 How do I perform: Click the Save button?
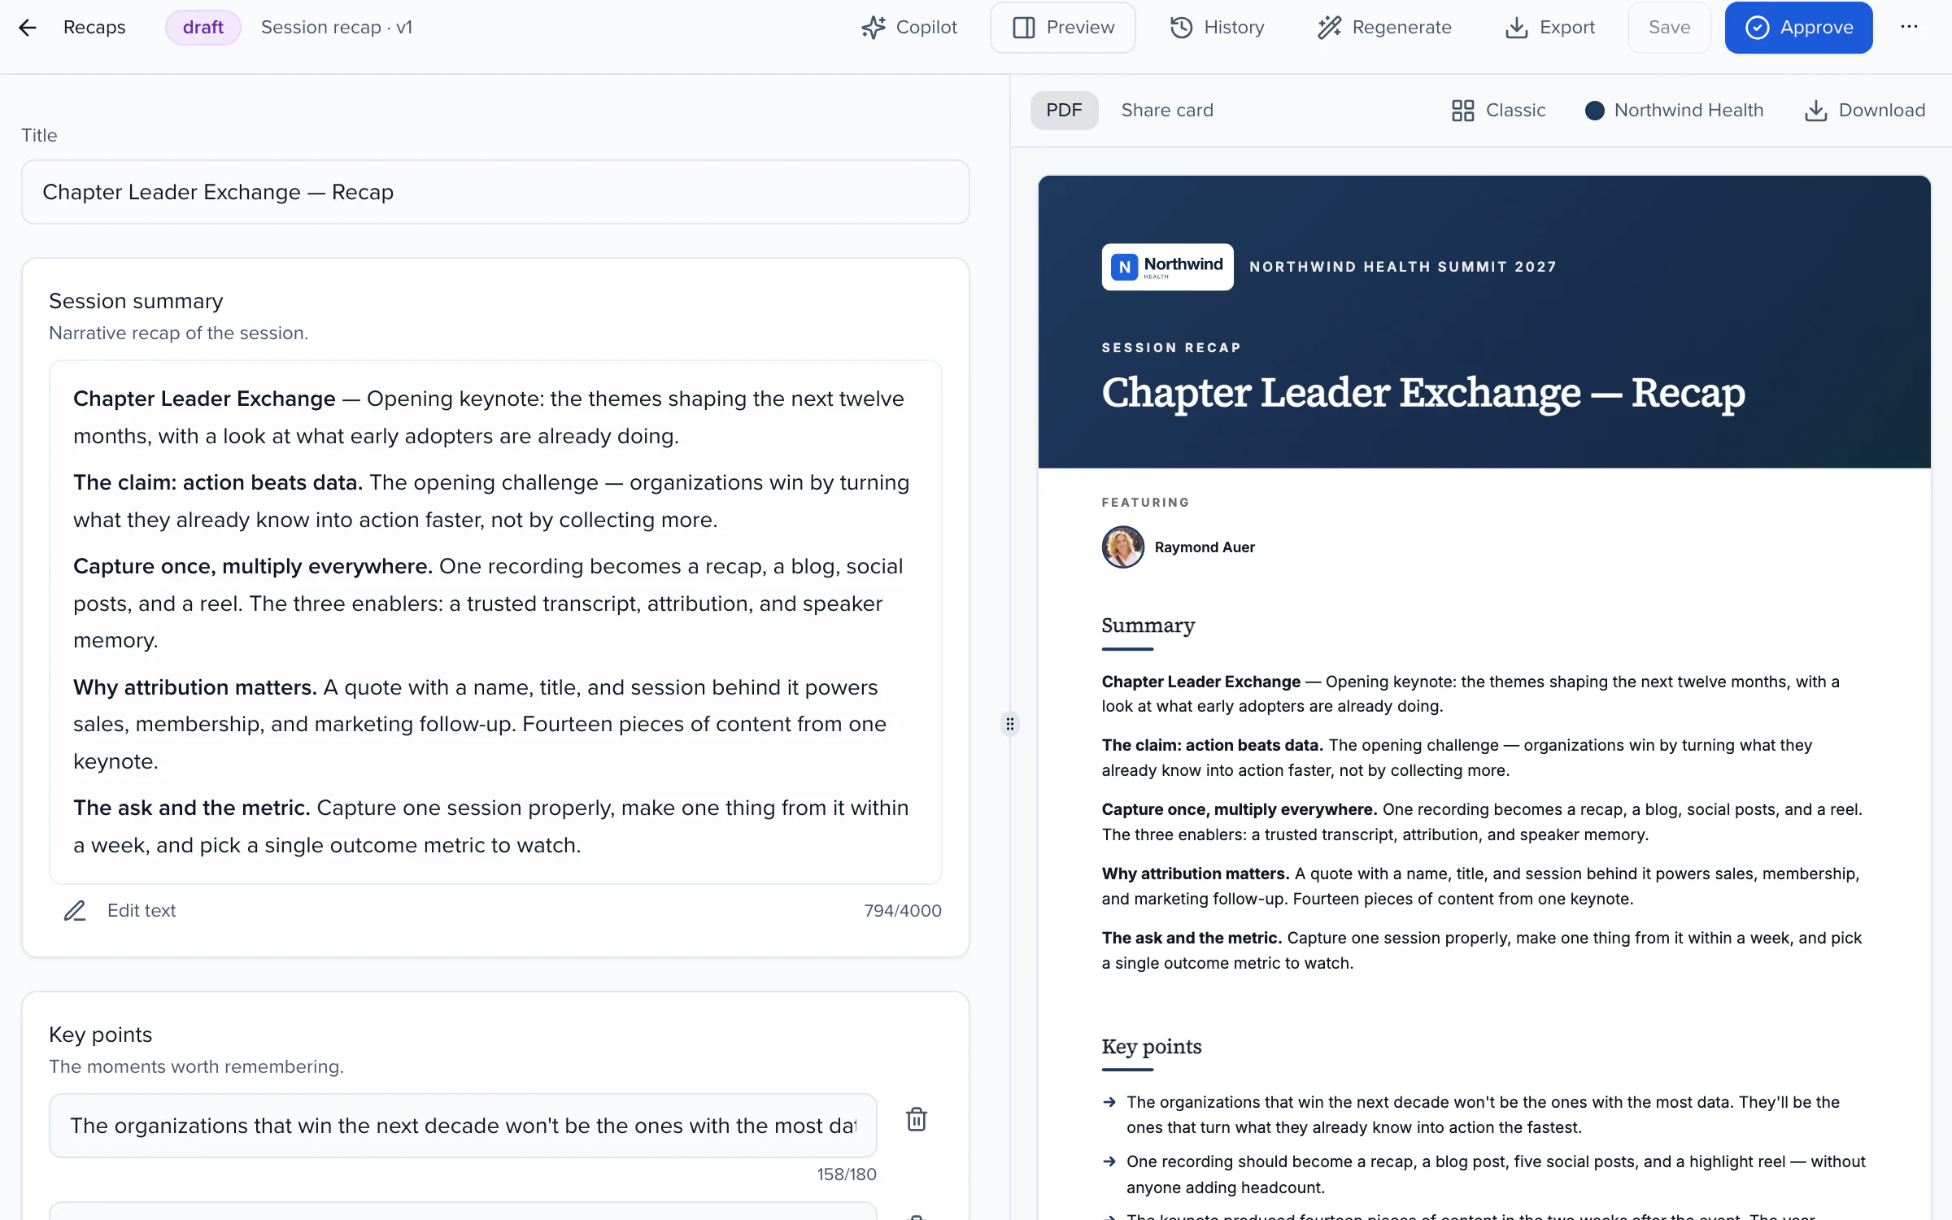(1669, 28)
